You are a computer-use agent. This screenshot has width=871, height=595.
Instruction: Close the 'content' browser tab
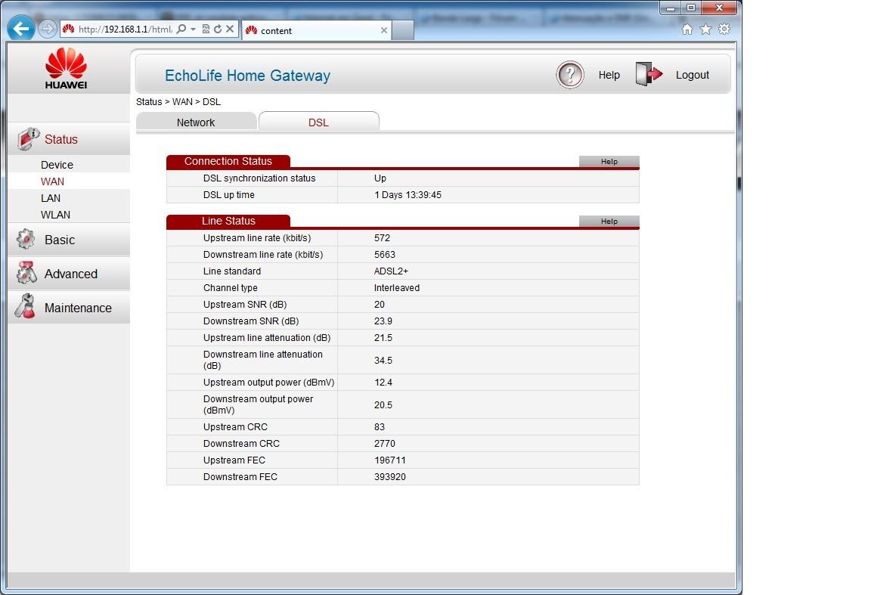click(x=384, y=30)
